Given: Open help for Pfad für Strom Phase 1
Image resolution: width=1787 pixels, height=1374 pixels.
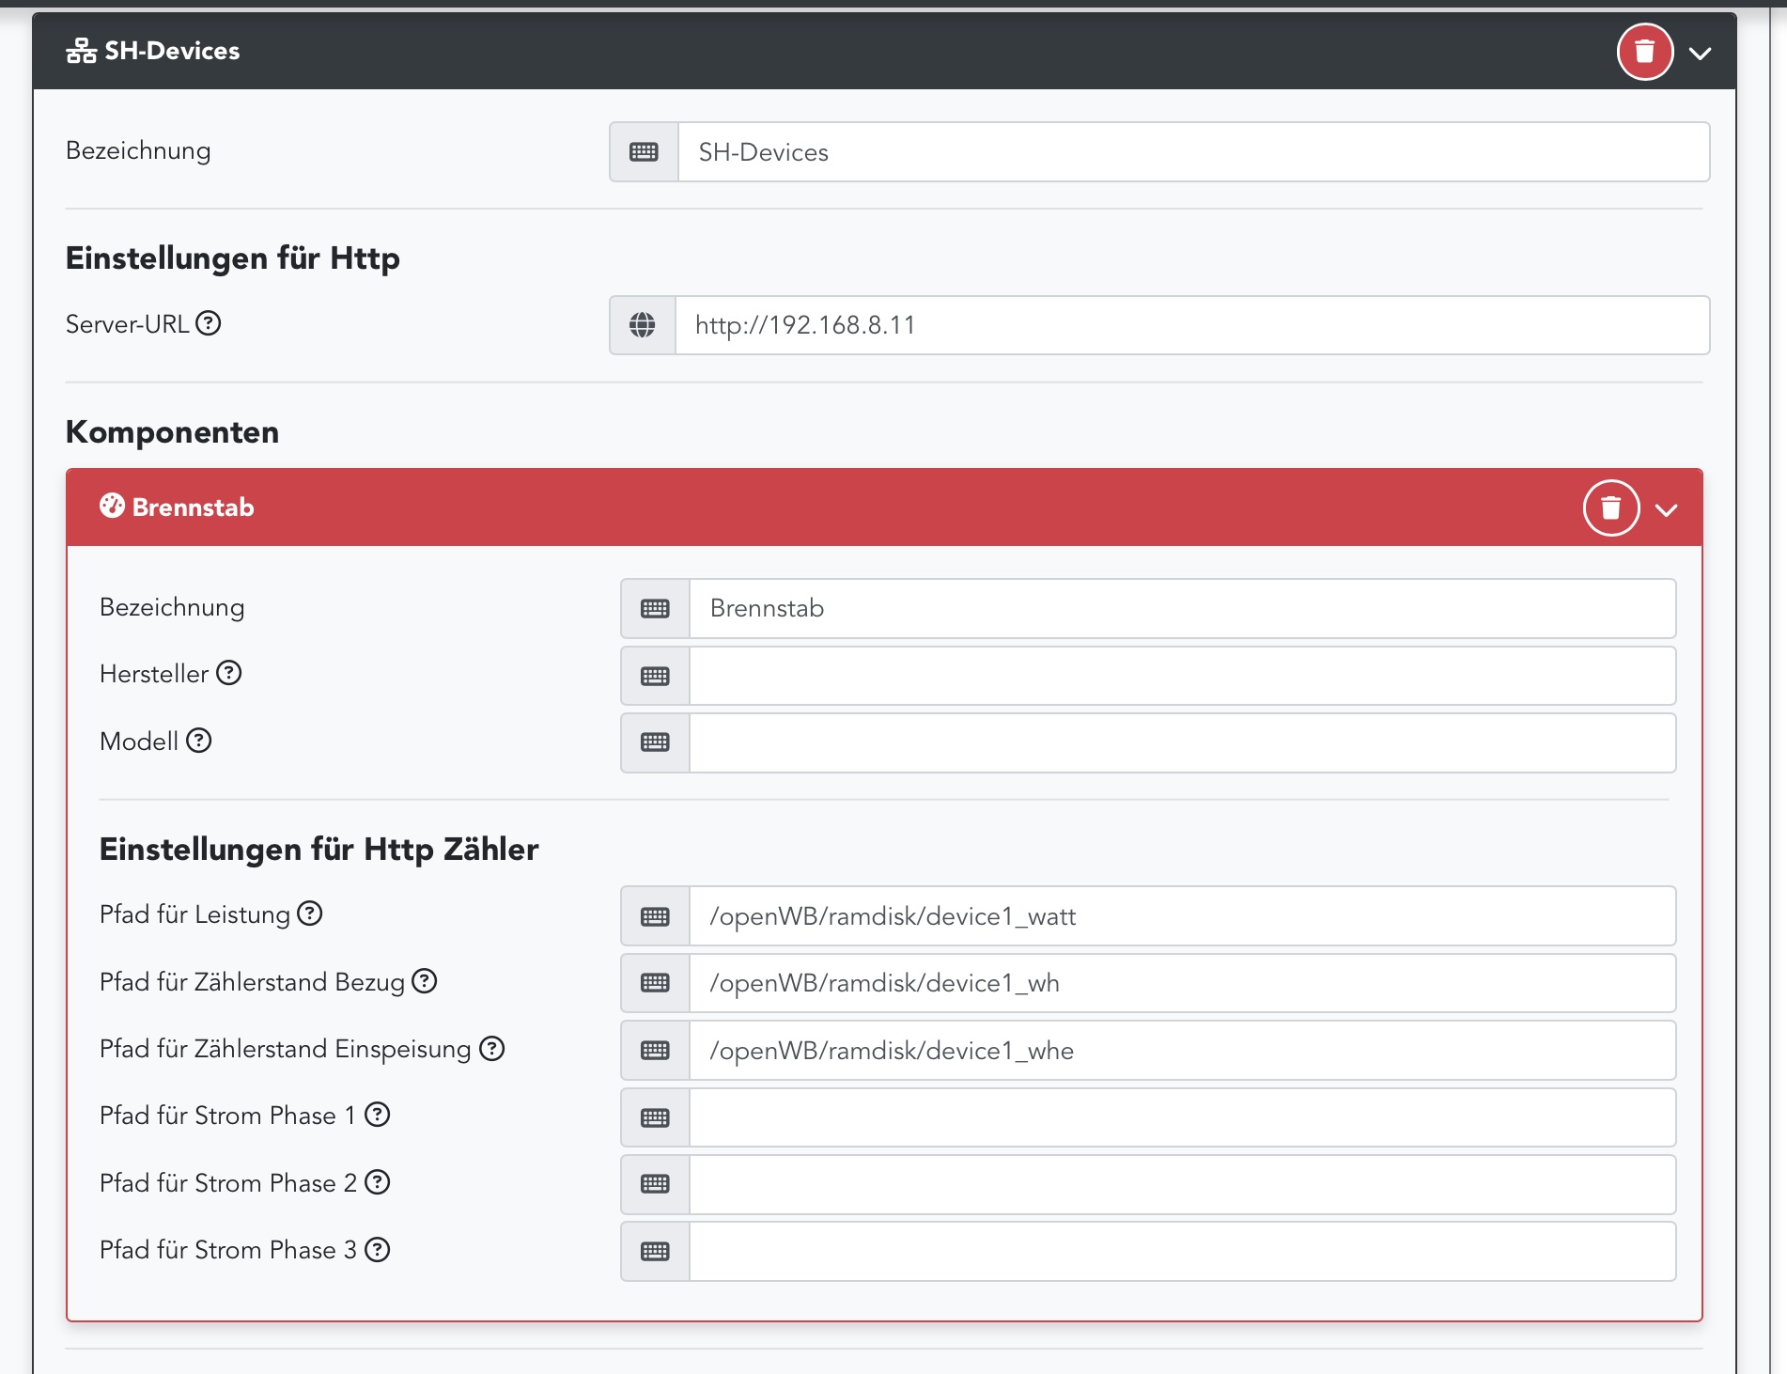Looking at the screenshot, I should click(378, 1115).
